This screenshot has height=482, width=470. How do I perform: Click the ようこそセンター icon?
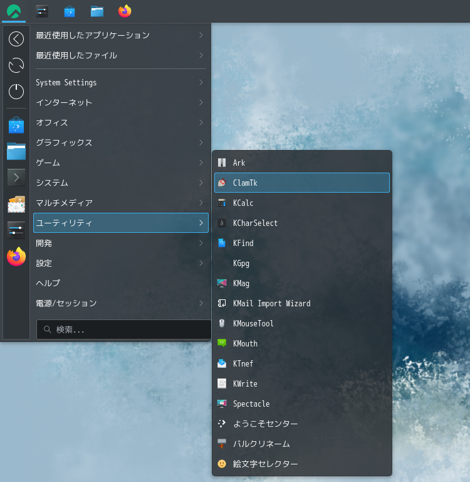[x=222, y=424]
